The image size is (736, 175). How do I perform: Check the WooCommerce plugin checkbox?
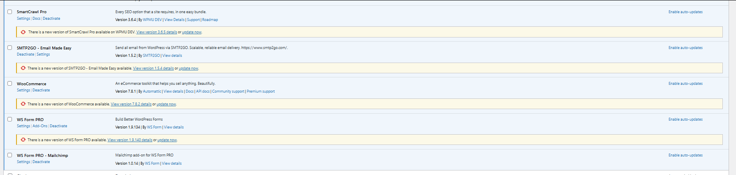tap(9, 84)
